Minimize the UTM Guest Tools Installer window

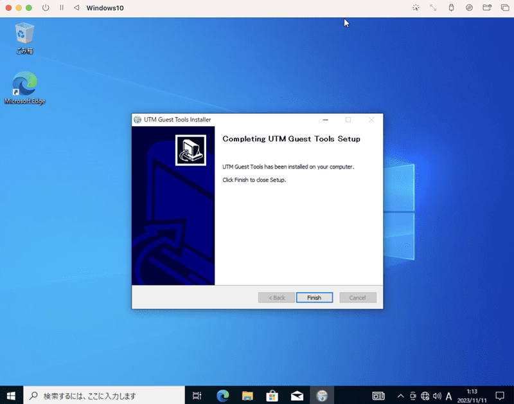[x=326, y=120]
